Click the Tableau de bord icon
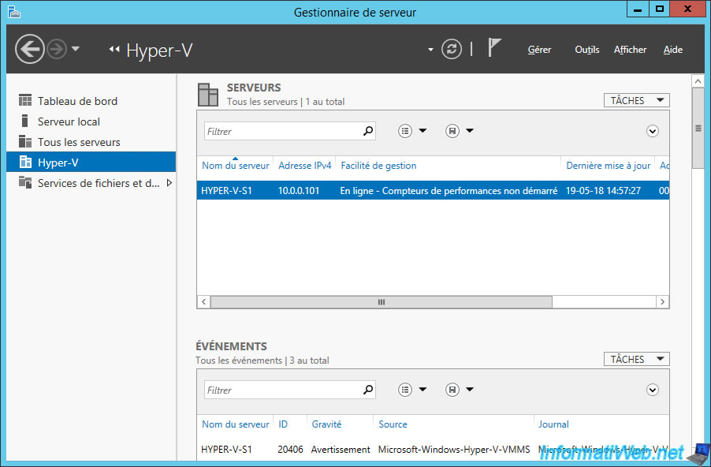The image size is (711, 467). (x=25, y=100)
